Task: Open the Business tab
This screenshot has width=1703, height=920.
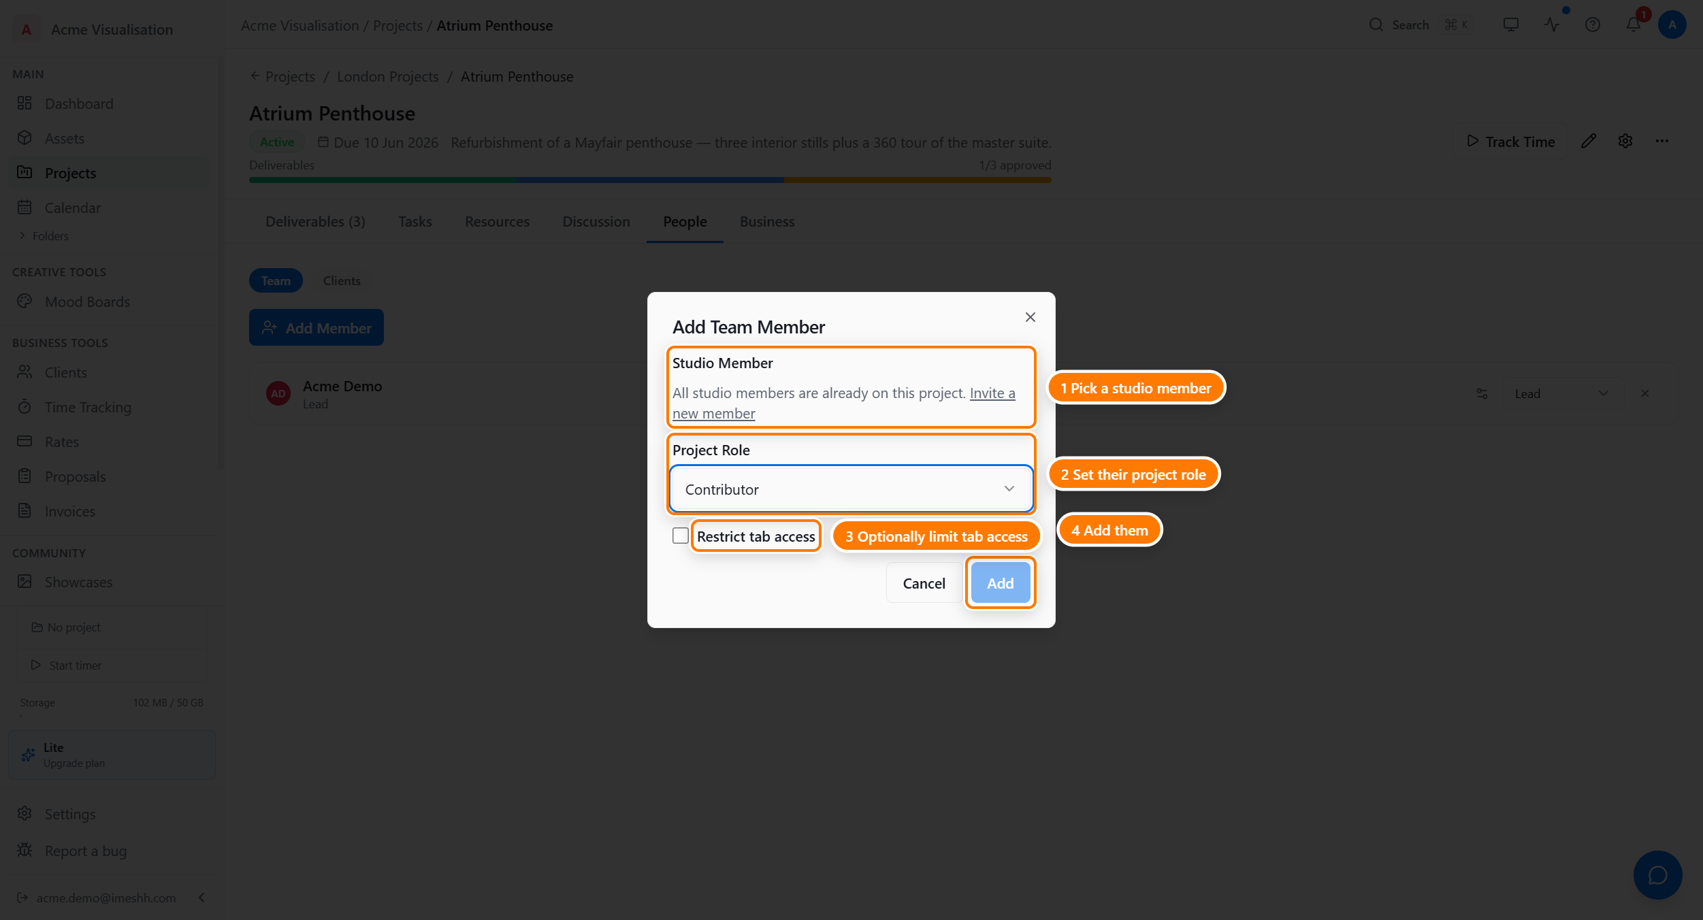Action: (767, 221)
